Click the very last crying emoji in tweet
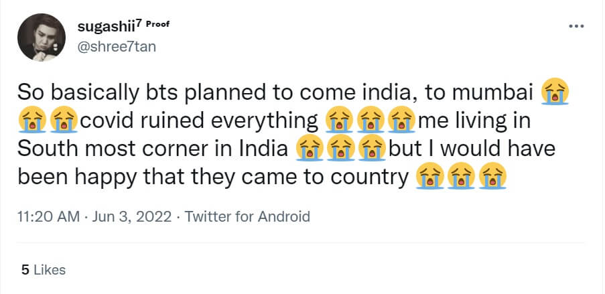Viewport: 605px width, 294px height. click(493, 177)
